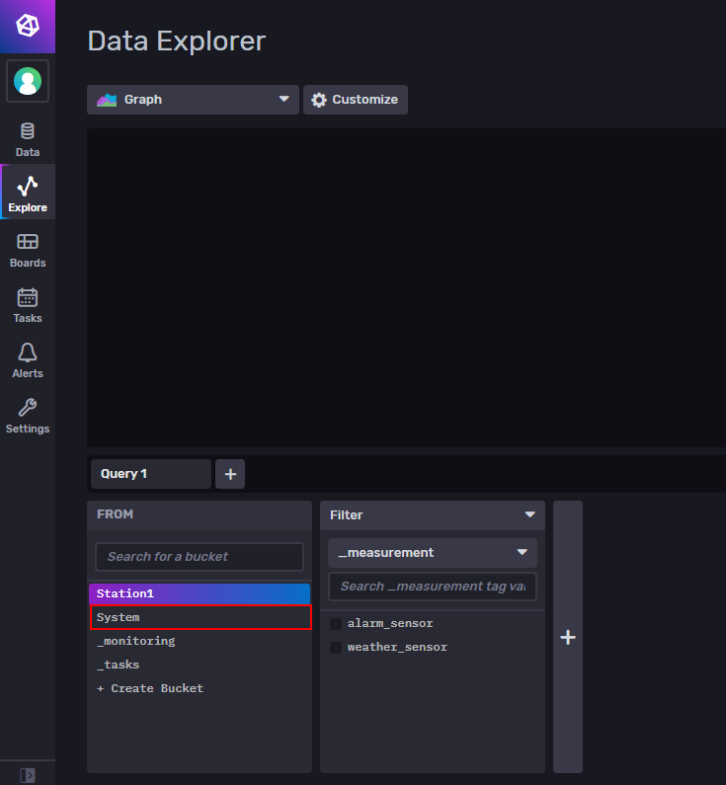The image size is (726, 785).
Task: Open the Filter mode dropdown
Action: [x=433, y=515]
